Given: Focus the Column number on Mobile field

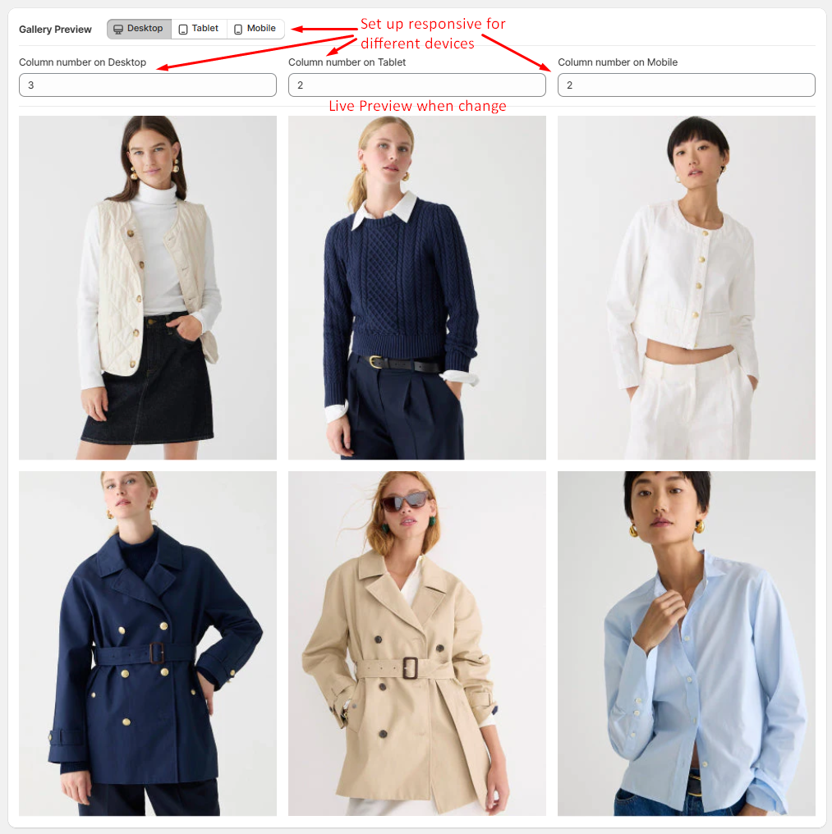Looking at the screenshot, I should 686,85.
